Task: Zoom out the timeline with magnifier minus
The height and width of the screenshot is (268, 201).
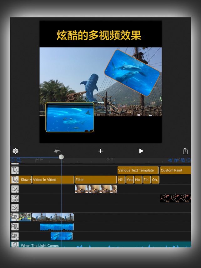Action: (19, 160)
